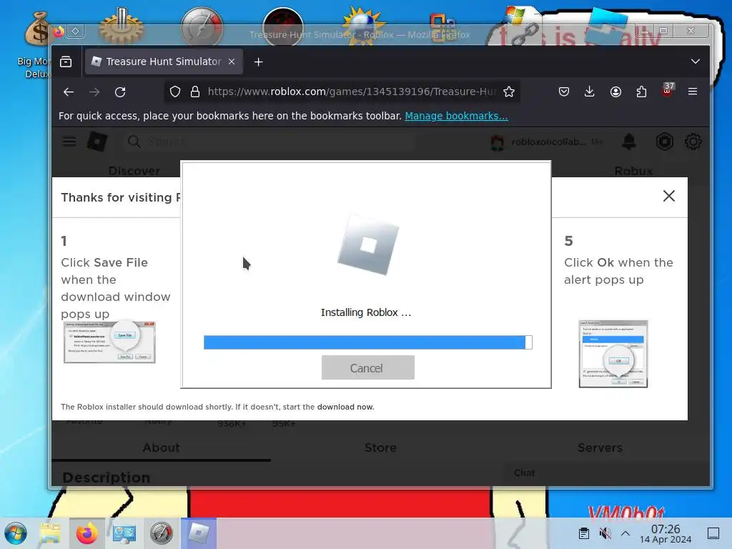Screen dimensions: 732x549
Task: Close the Thanks for visiting dialog
Action: (669, 196)
